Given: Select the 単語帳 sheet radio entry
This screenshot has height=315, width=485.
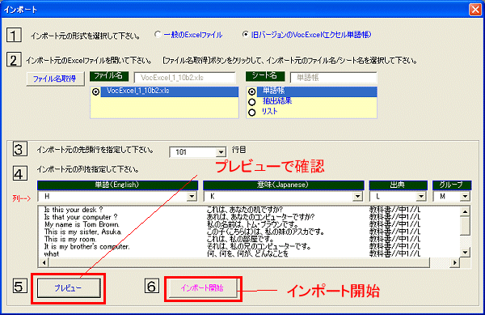Looking at the screenshot, I should (252, 92).
